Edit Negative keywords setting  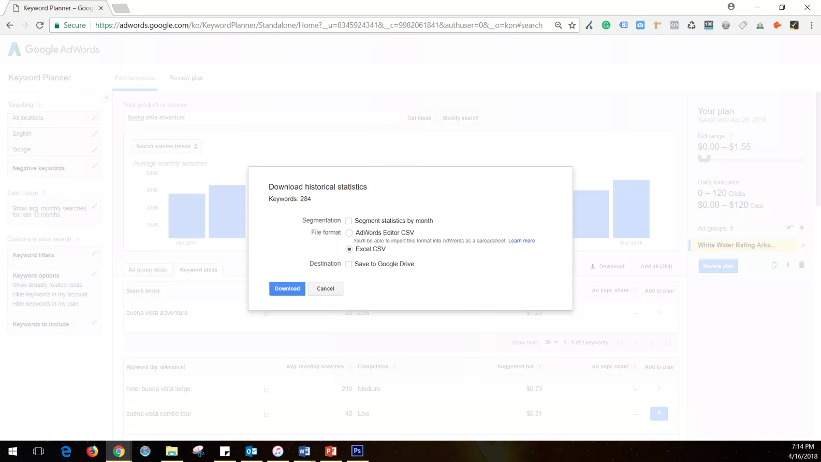[x=94, y=166]
